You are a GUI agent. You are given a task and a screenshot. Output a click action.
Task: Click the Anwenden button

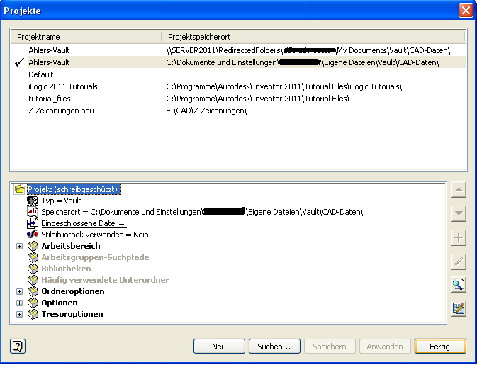pos(385,347)
